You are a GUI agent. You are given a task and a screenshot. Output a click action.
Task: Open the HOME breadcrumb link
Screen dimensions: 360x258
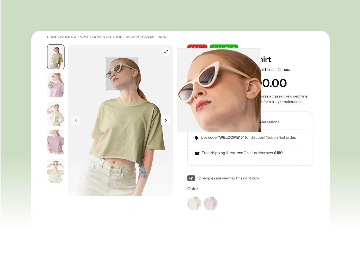coord(52,37)
